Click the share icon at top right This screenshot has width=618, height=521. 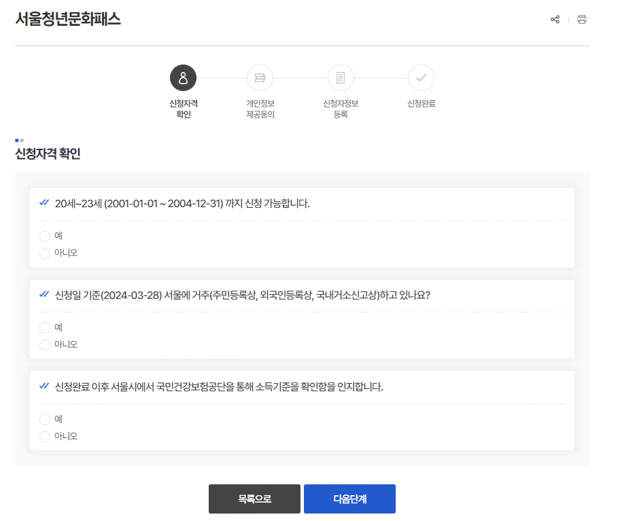pos(555,19)
